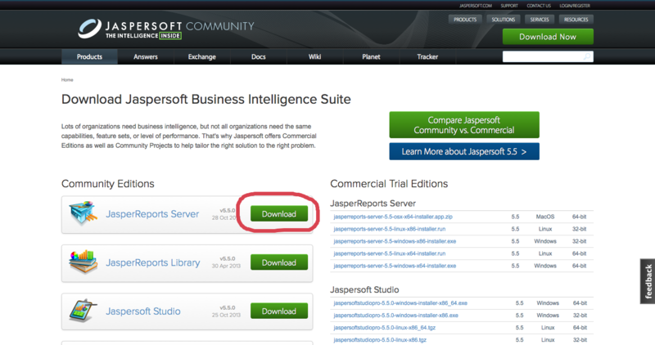Viewport: 655px width, 345px height.
Task: Click the Community Editions heading
Action: click(x=108, y=184)
